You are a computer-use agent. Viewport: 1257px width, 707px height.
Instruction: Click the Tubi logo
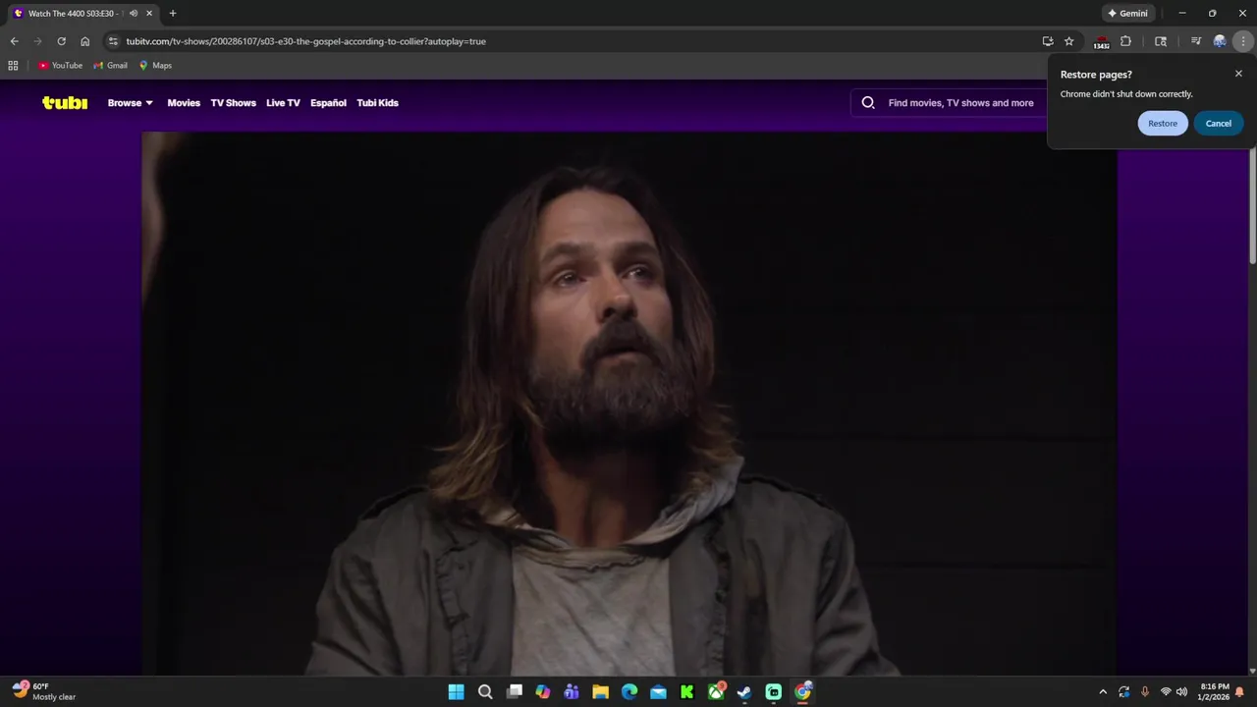[65, 102]
